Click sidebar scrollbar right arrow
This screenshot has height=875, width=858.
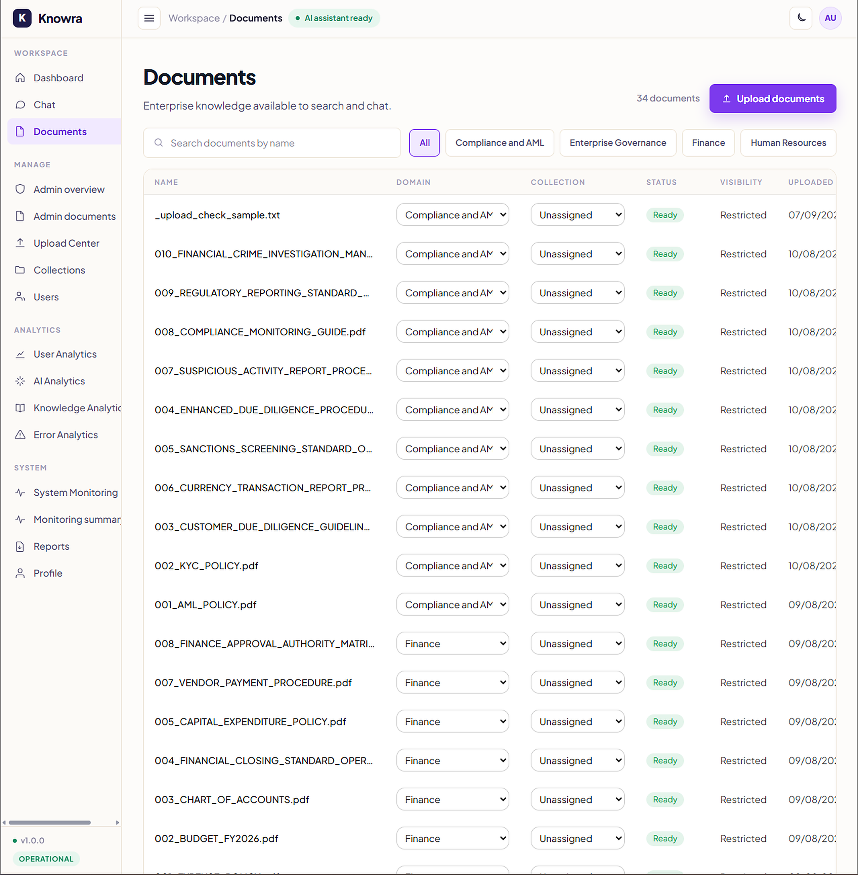pos(118,823)
